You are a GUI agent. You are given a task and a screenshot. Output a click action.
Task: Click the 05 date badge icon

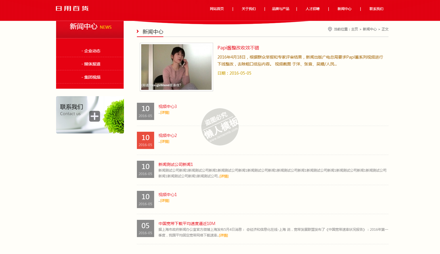(146, 228)
